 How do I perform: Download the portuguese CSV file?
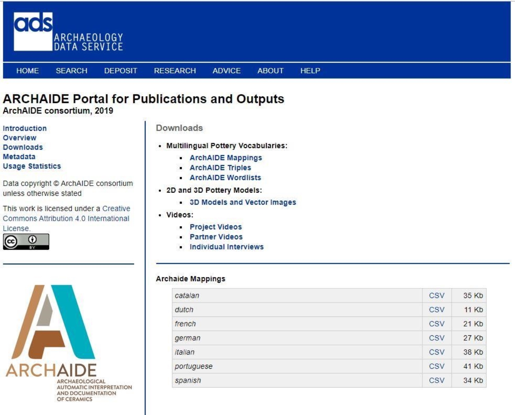tap(437, 366)
